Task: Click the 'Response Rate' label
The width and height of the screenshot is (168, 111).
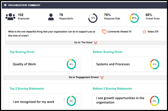Action: pos(112,19)
